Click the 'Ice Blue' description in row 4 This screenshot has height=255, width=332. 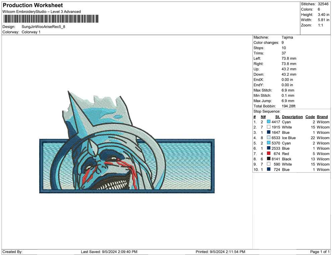[289, 138]
